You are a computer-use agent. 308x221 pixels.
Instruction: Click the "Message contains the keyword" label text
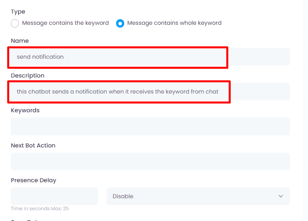pyautogui.click(x=65, y=23)
